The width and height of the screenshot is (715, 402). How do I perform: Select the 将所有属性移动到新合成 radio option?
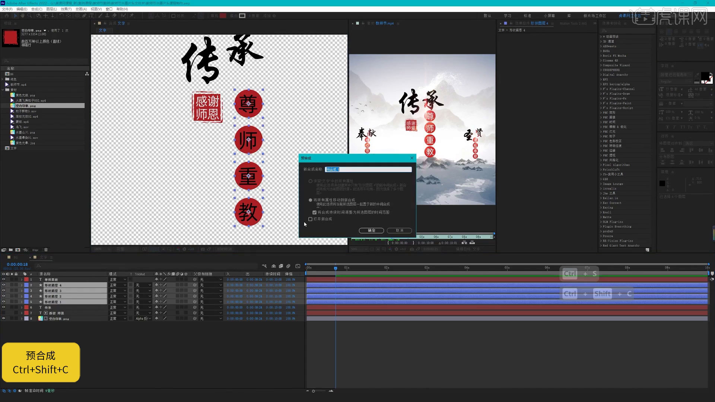310,200
